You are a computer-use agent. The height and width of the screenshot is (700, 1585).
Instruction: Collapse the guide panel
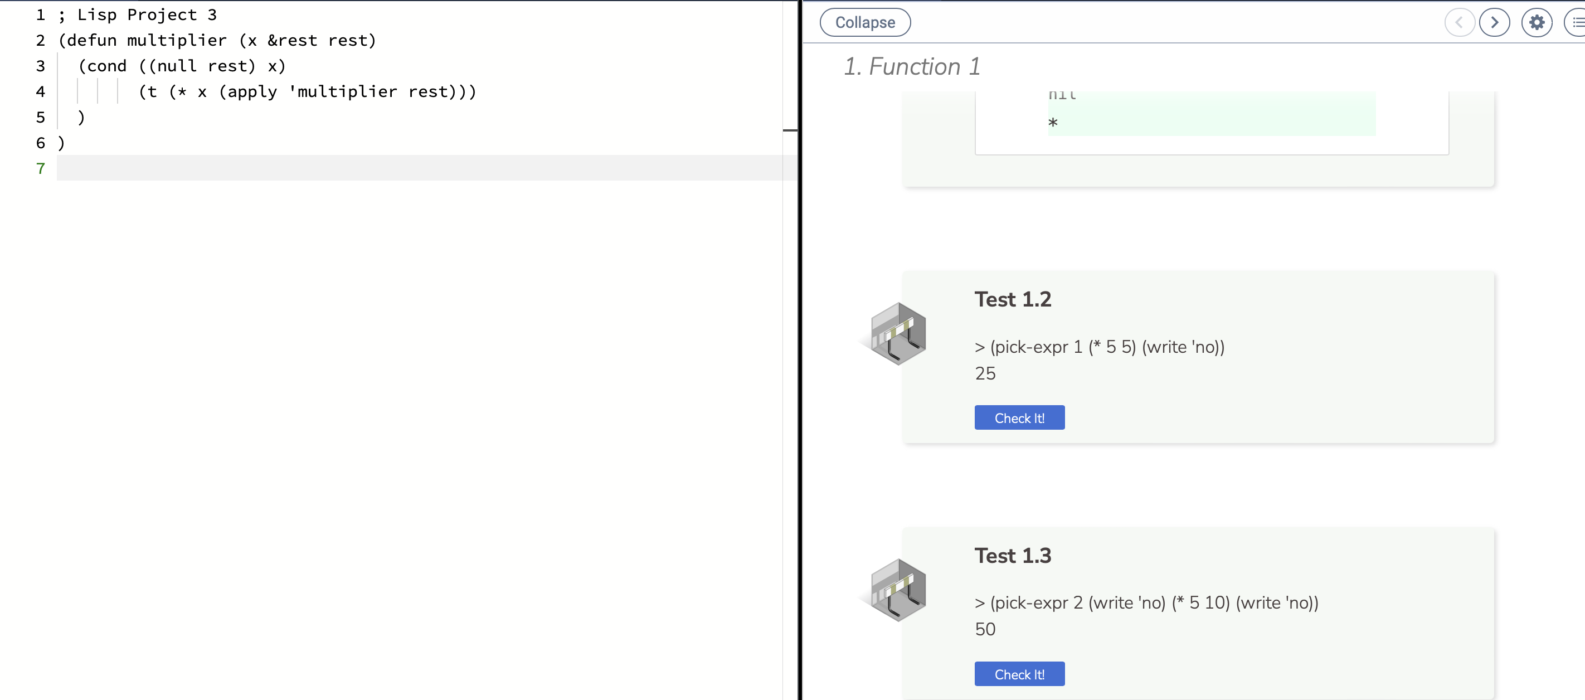pos(864,23)
